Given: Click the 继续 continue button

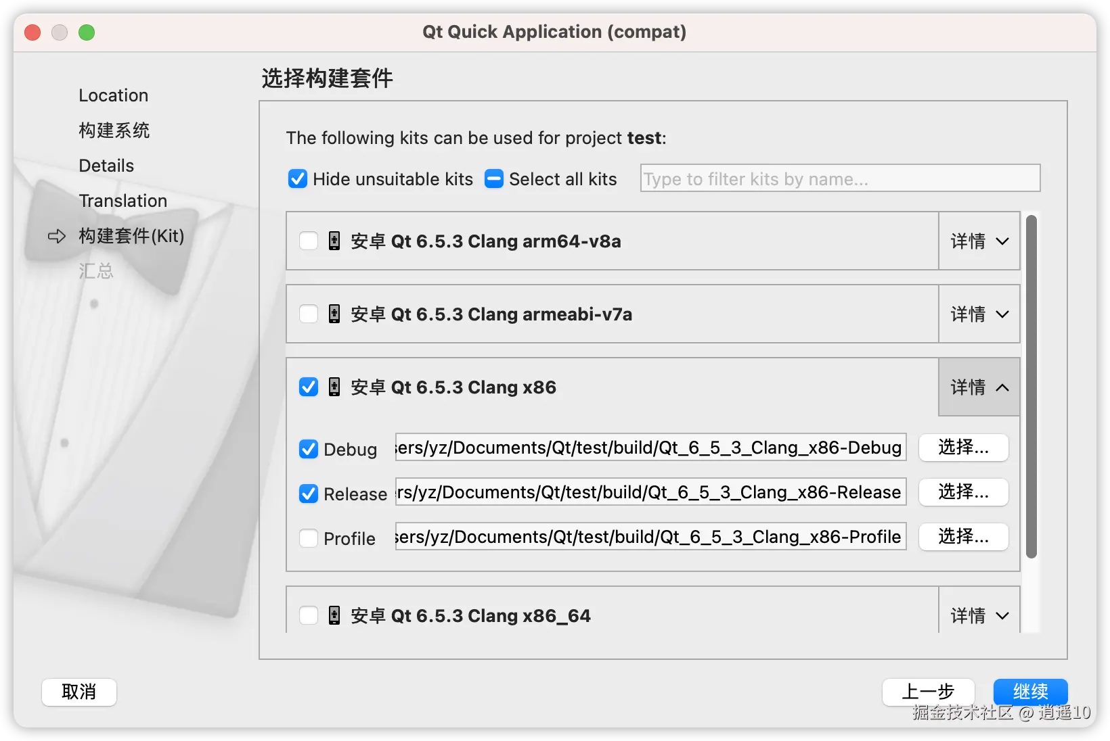Looking at the screenshot, I should tap(1031, 692).
